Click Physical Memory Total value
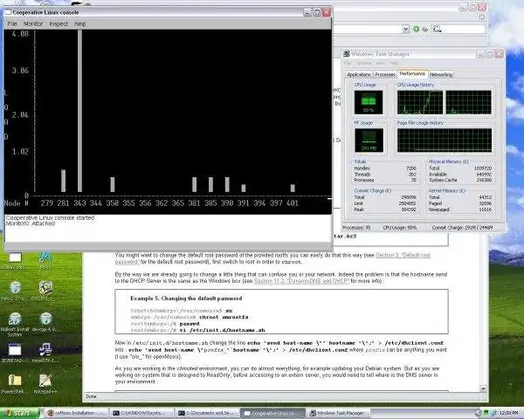The width and height of the screenshot is (524, 419). pyautogui.click(x=483, y=168)
